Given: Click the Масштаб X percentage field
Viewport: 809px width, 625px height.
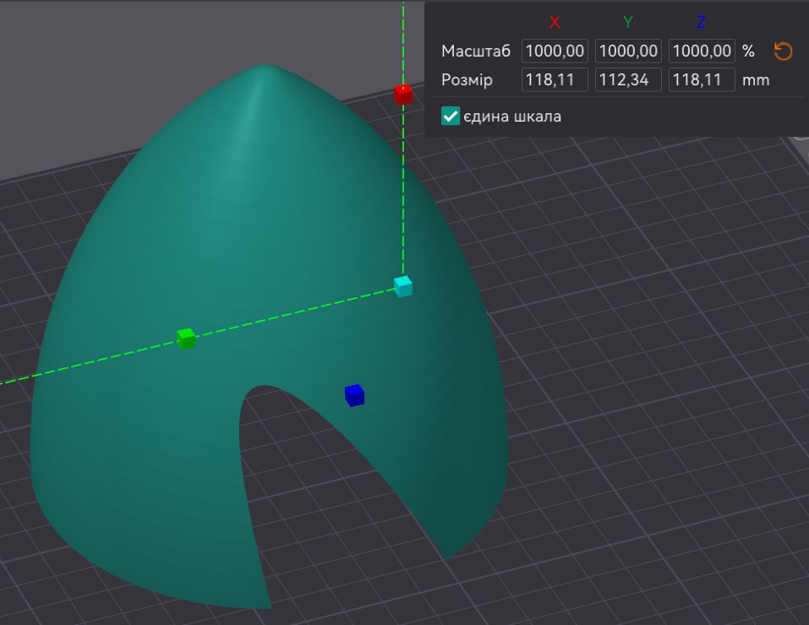Looking at the screenshot, I should click(x=555, y=52).
